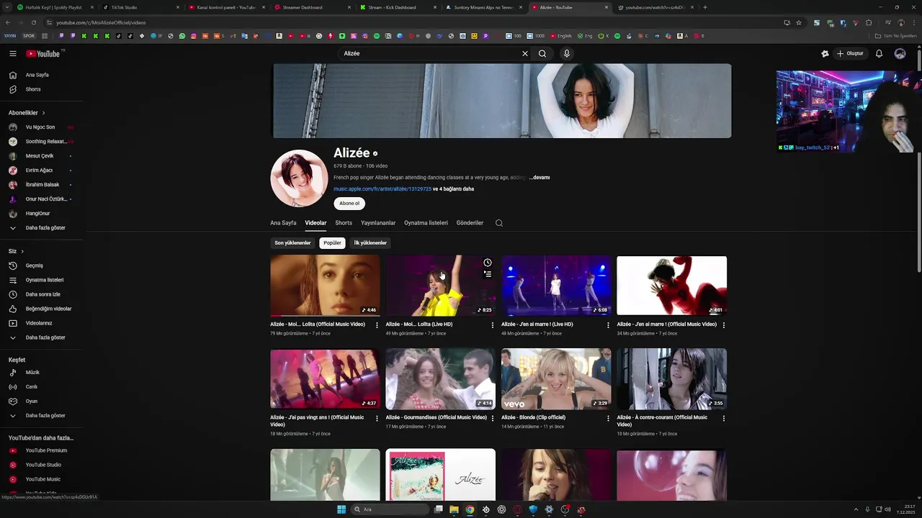Clear the Alizée search text

point(525,53)
